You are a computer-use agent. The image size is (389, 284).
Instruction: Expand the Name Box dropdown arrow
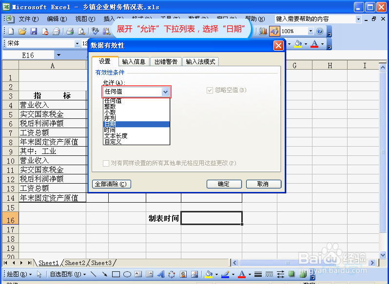pos(58,55)
